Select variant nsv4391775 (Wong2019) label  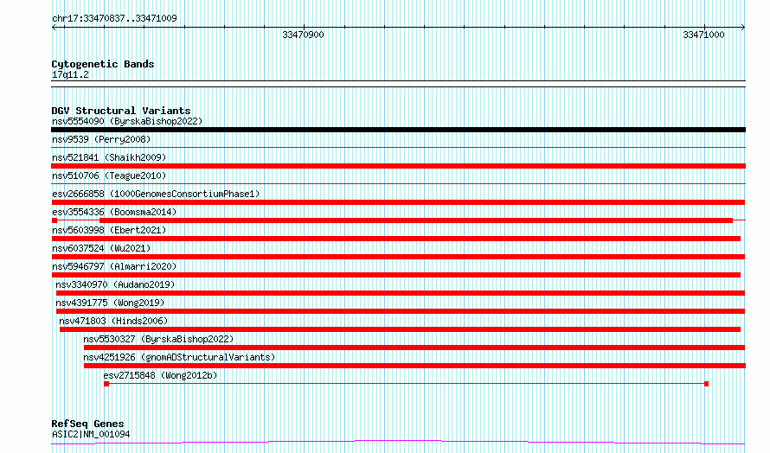[110, 303]
